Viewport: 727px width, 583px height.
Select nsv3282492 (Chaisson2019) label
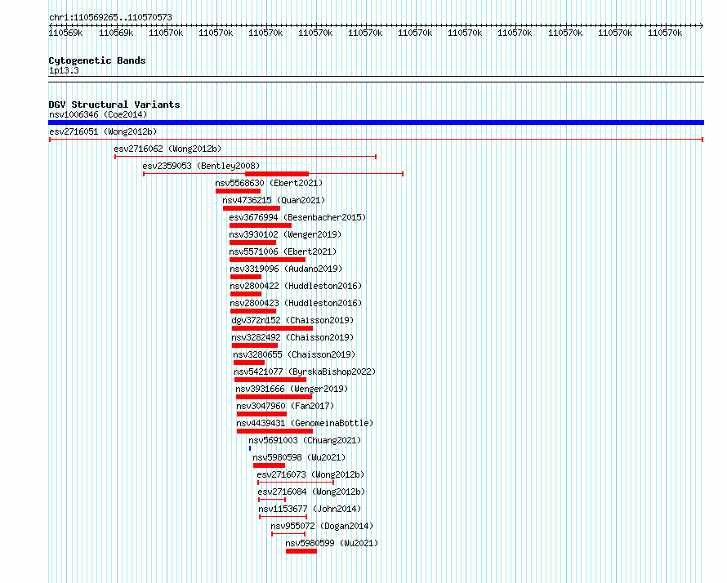292,337
